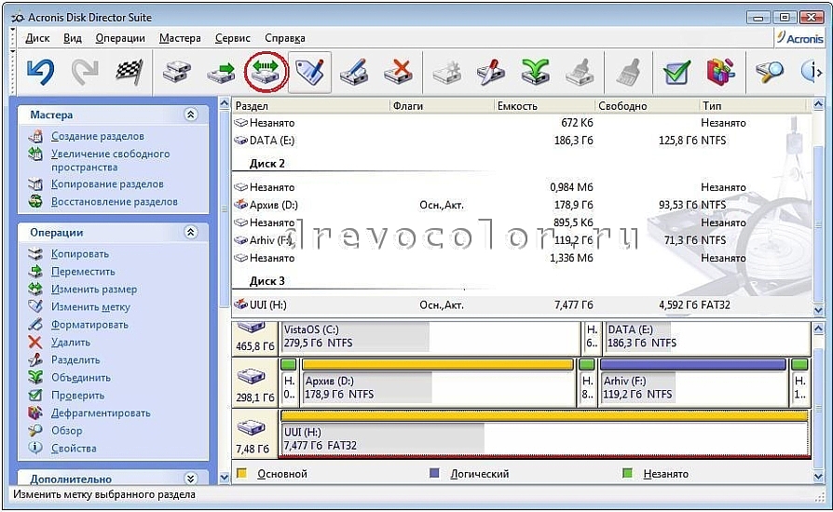Click Переместить in the operations list
This screenshot has width=833, height=512.
tap(83, 272)
